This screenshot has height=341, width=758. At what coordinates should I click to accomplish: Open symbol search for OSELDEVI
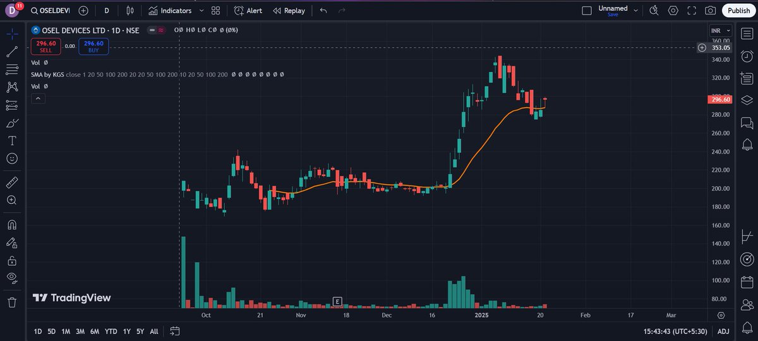pyautogui.click(x=52, y=11)
